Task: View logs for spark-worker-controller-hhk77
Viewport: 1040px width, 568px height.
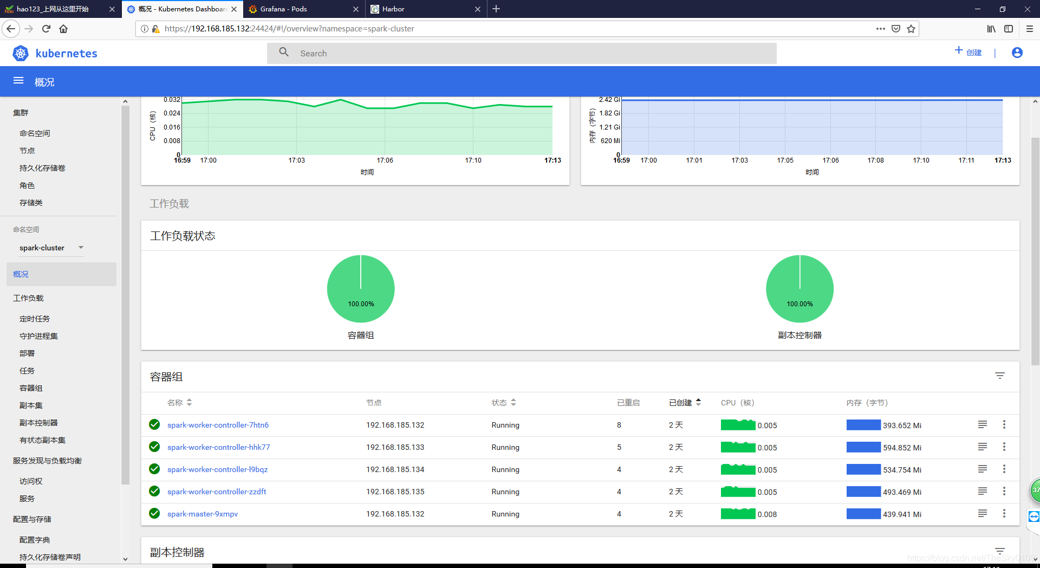Action: [983, 447]
